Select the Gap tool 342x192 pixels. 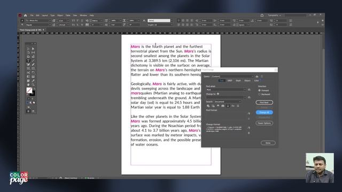pos(33,52)
